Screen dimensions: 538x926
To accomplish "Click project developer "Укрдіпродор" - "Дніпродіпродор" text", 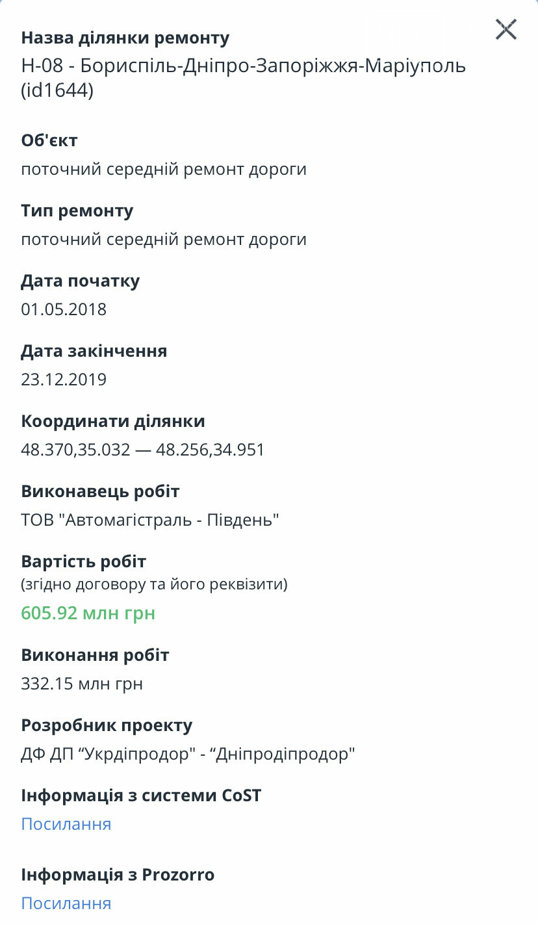I will pos(188,754).
